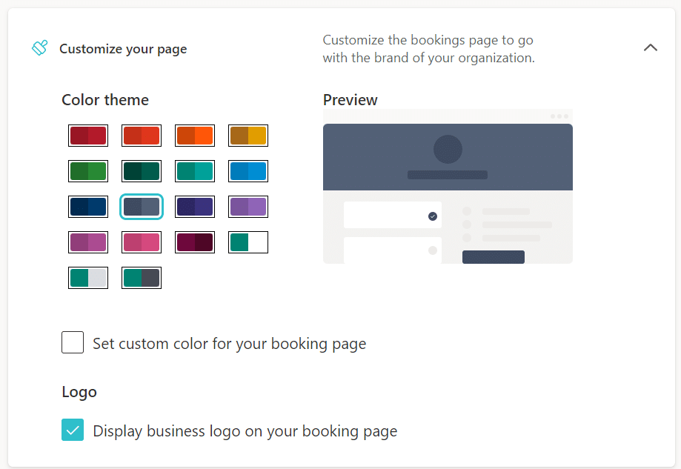The width and height of the screenshot is (681, 469).
Task: Pick the magenta purple color theme
Action: click(88, 242)
